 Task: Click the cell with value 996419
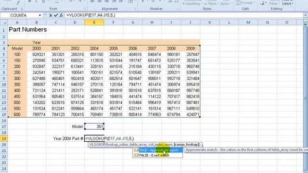click(152, 102)
